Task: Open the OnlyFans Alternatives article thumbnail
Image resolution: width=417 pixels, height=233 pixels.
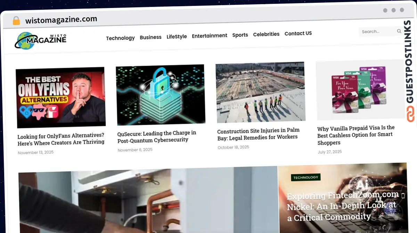Action: click(61, 97)
